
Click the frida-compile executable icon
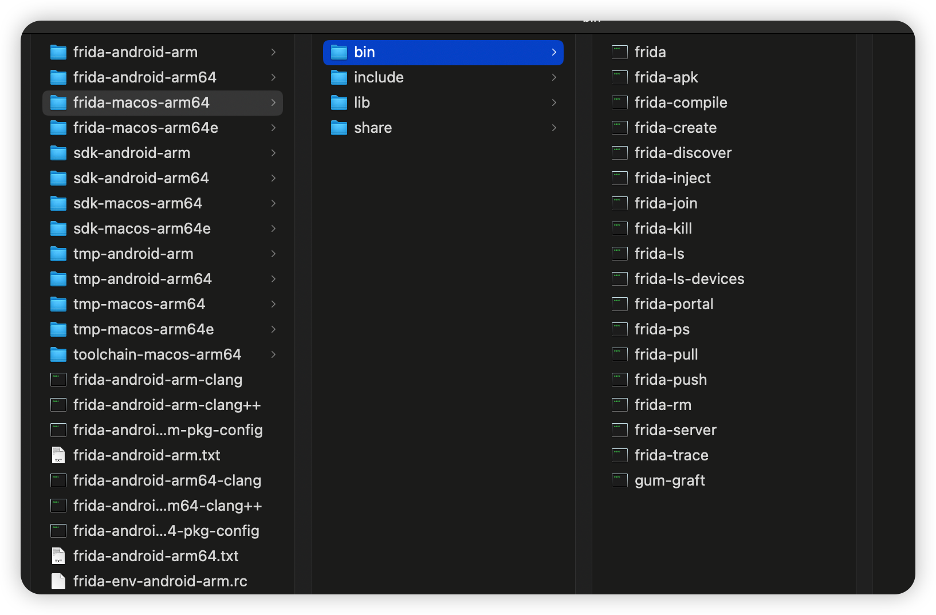[x=620, y=102]
